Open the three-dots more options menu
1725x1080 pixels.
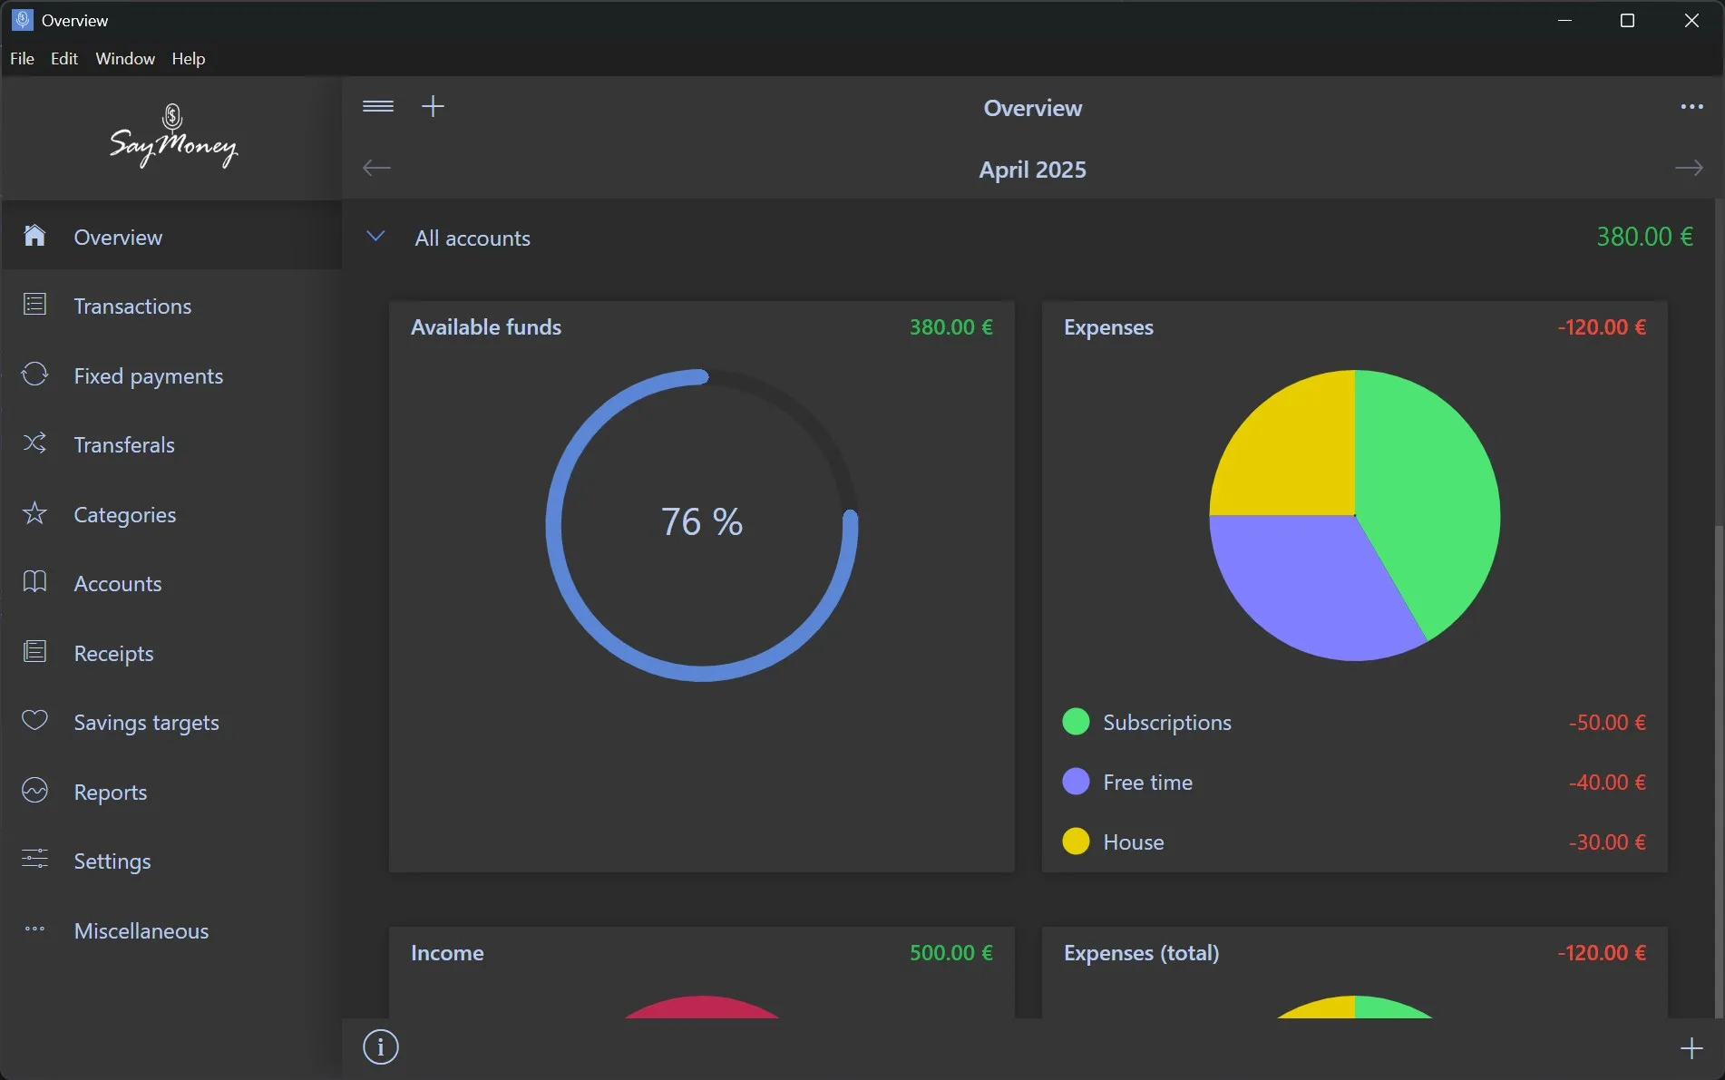1691,107
